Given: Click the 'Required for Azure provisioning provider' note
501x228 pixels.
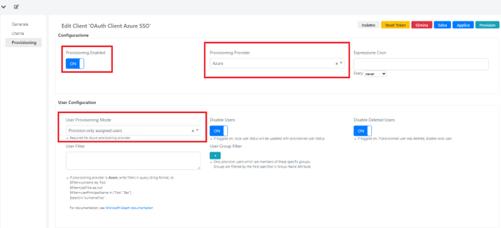Looking at the screenshot, I should 100,138.
